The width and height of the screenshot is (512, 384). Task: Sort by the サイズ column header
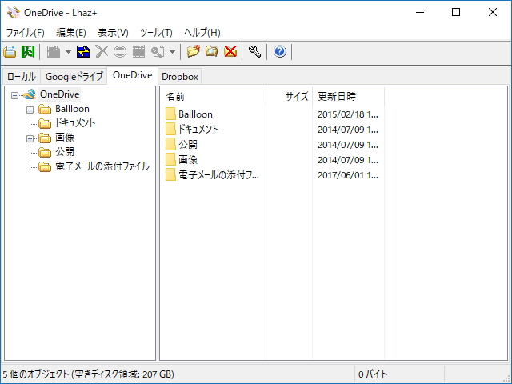[x=290, y=97]
